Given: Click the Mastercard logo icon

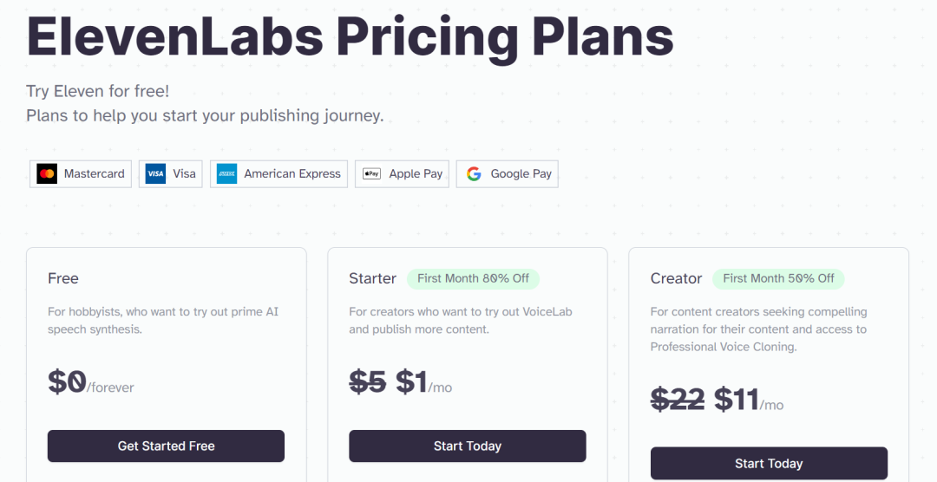Looking at the screenshot, I should point(47,173).
